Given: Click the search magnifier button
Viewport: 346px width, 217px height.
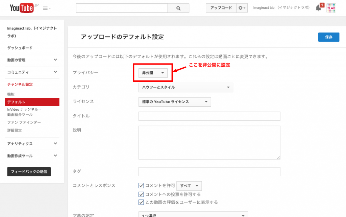Looking at the screenshot, I should [x=178, y=8].
